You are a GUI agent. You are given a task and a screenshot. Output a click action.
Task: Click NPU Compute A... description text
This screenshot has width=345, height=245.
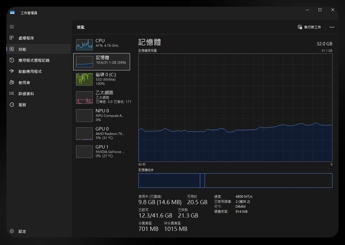point(110,116)
